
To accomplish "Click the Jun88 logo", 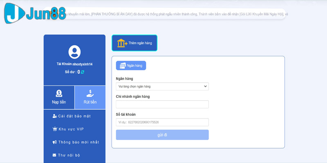I will (x=35, y=13).
